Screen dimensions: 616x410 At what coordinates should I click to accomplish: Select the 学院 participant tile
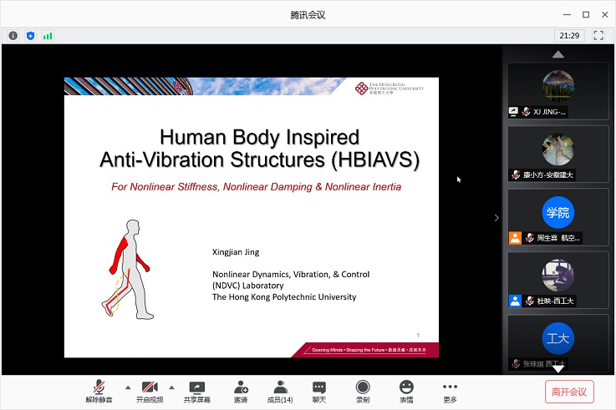(557, 215)
